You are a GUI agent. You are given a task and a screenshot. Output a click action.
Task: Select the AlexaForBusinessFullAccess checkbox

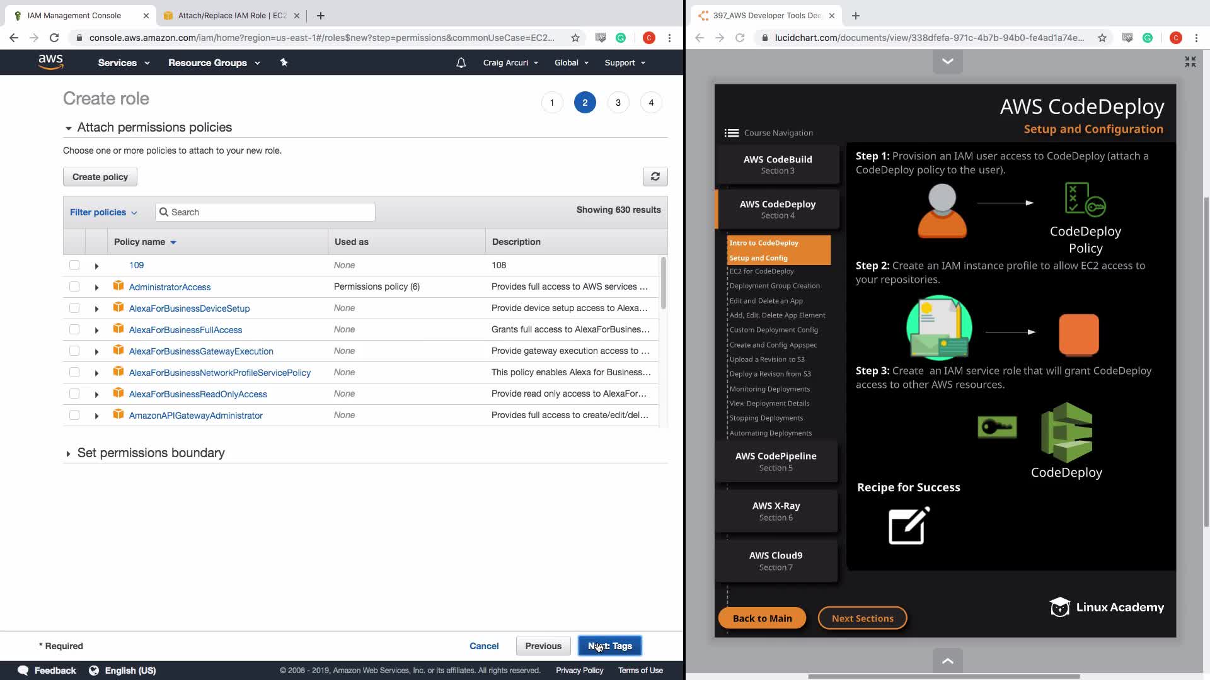click(x=74, y=329)
